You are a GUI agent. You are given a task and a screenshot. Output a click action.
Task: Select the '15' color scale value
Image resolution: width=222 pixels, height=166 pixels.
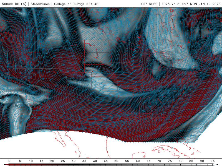coord(41,161)
